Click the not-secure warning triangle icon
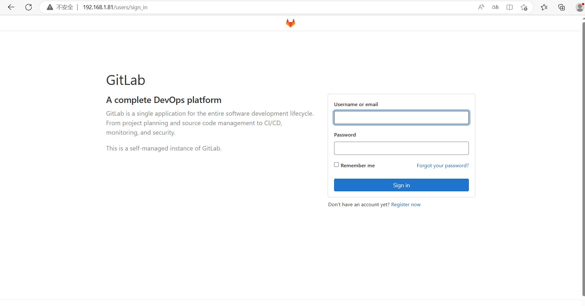Screen dimensions: 585x306 (x=50, y=7)
